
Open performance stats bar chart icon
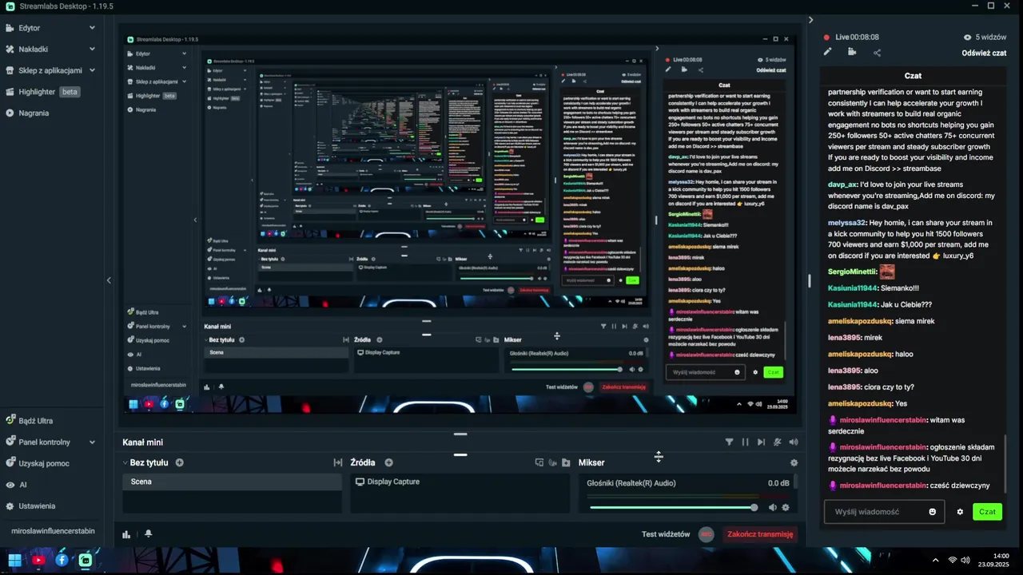126,534
